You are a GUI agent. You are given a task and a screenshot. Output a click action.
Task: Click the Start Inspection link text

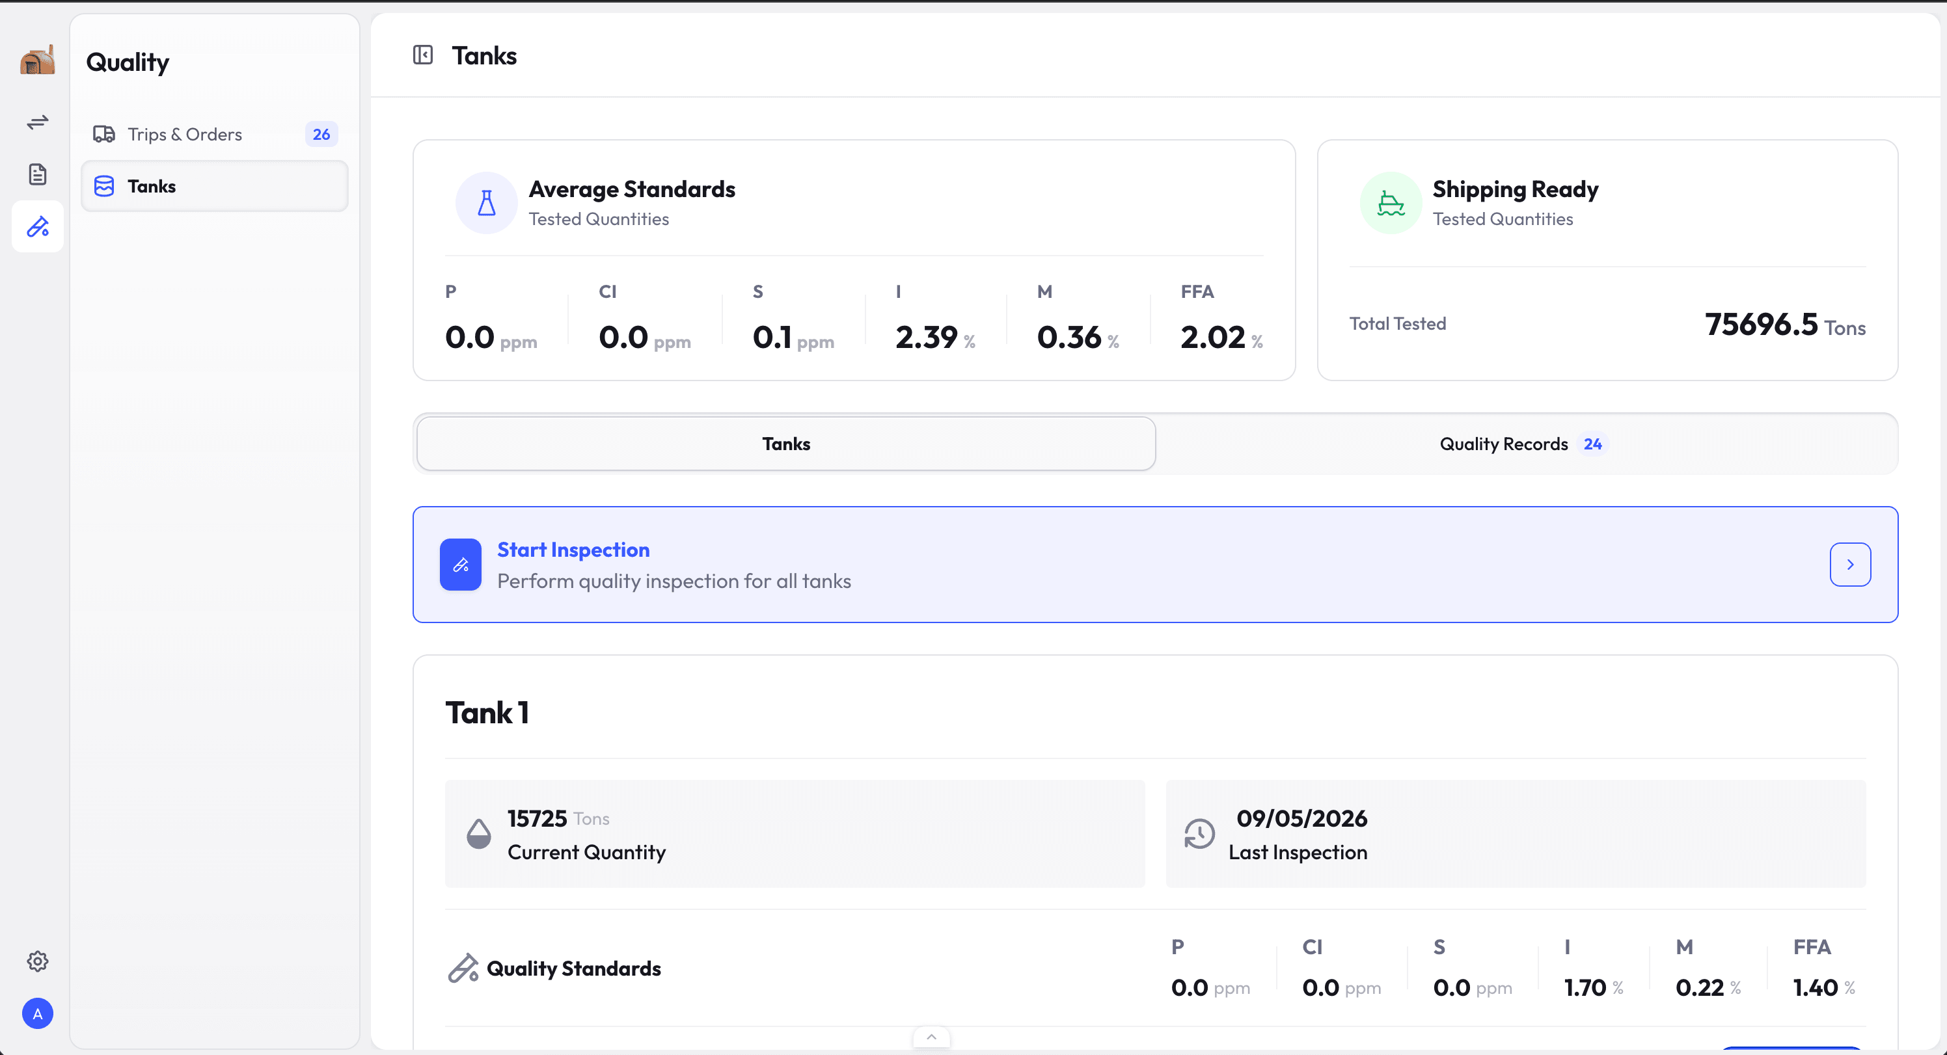click(x=574, y=550)
